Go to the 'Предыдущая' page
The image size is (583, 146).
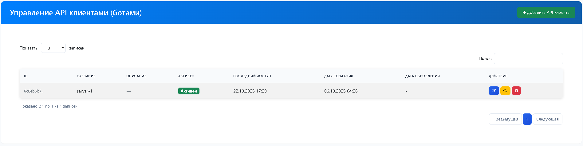point(505,119)
